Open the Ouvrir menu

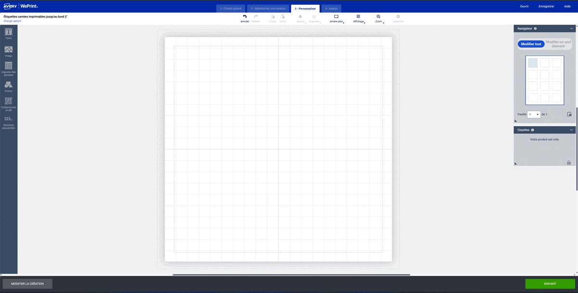(525, 6)
